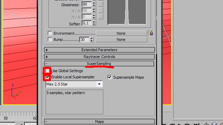Check Use Global Settings
Image resolution: width=223 pixels, height=125 pixels.
click(x=47, y=71)
